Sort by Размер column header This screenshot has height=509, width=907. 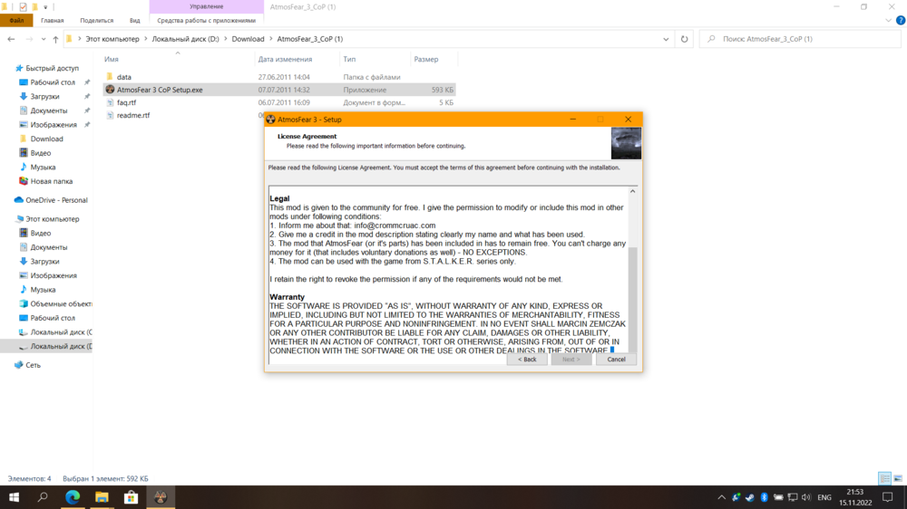(426, 59)
